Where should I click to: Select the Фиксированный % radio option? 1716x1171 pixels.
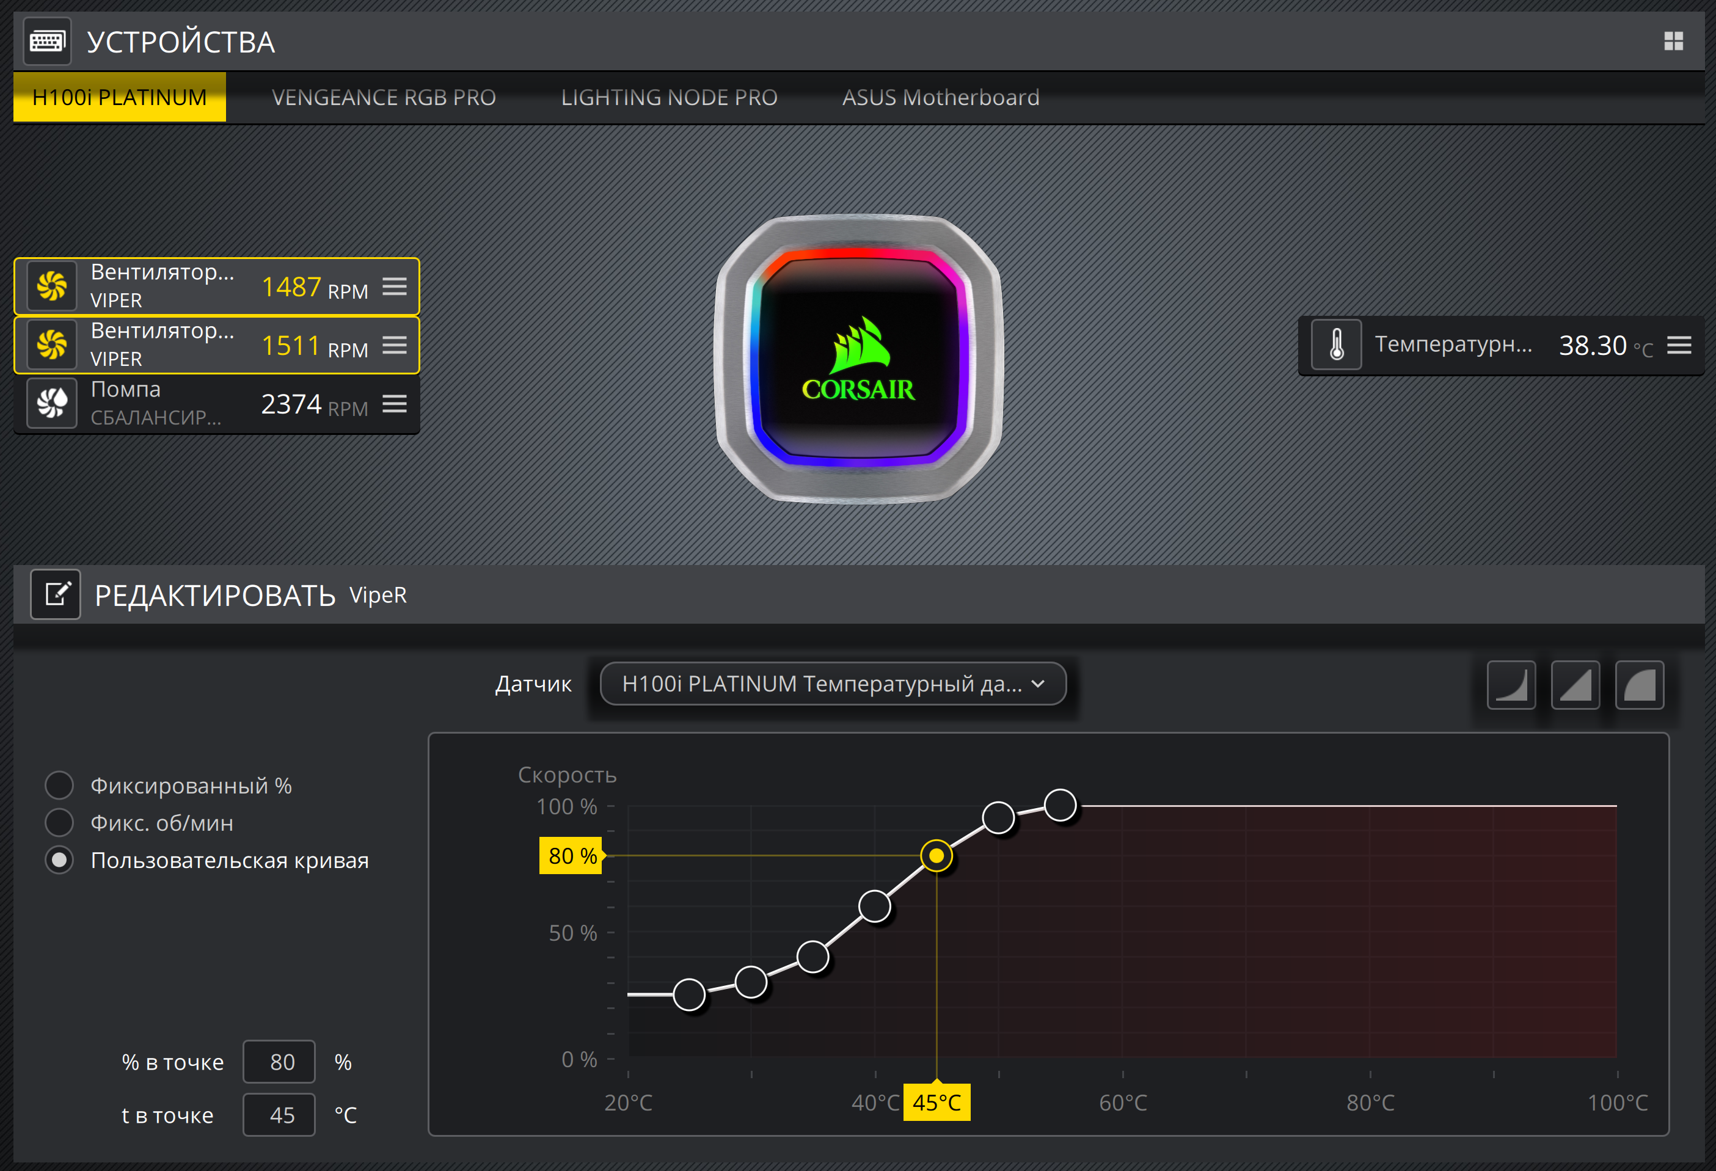(x=59, y=785)
